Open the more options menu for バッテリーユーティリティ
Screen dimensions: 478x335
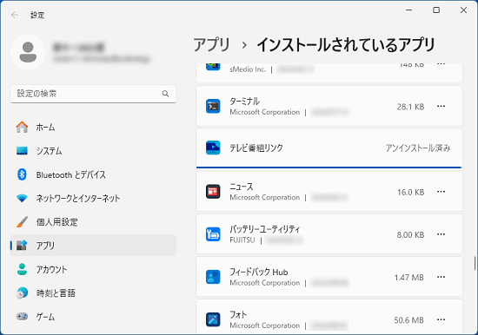[441, 234]
